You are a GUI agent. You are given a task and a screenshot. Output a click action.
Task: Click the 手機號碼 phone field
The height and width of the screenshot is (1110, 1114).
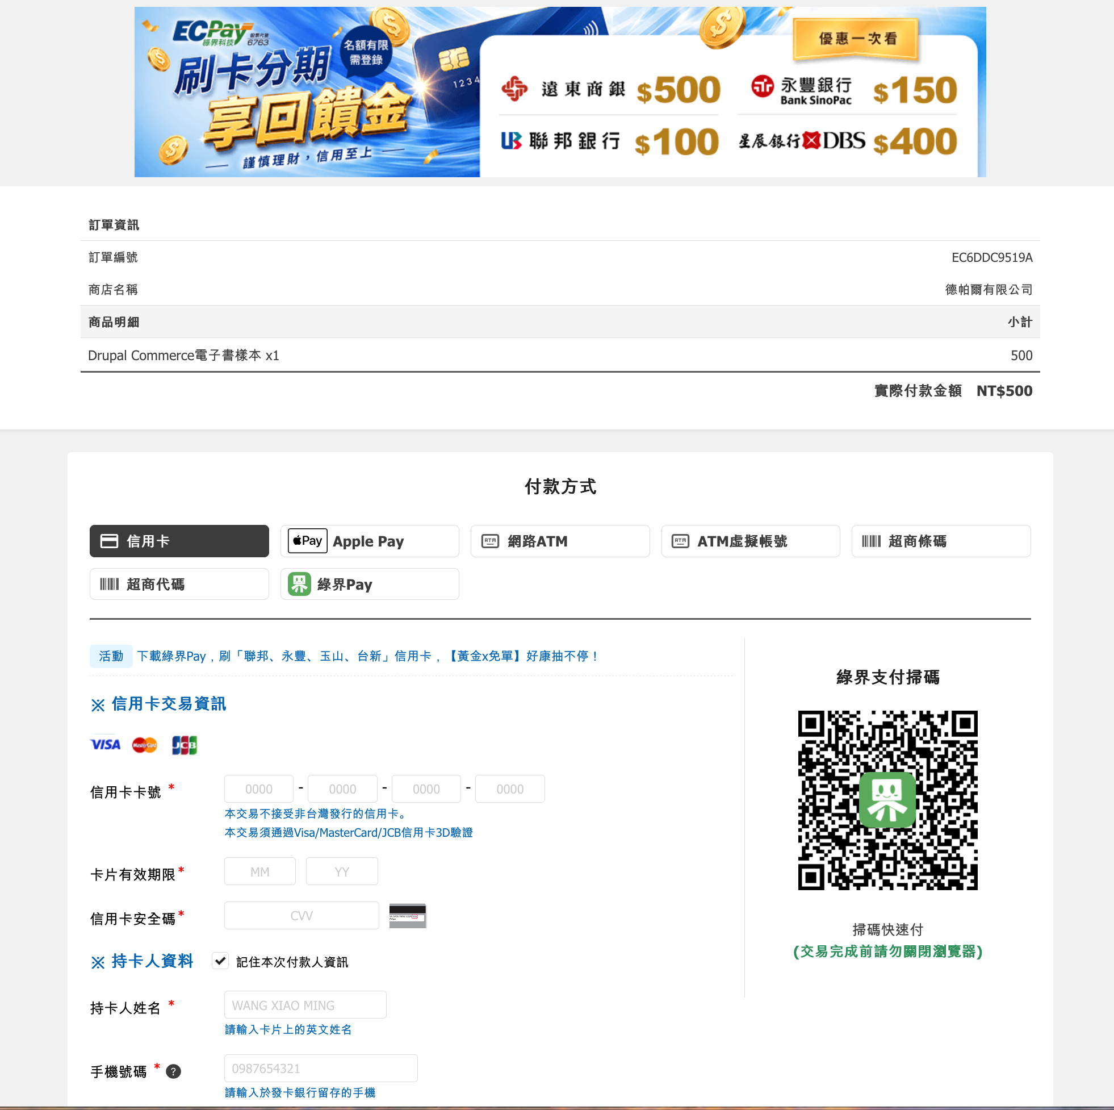(321, 1069)
